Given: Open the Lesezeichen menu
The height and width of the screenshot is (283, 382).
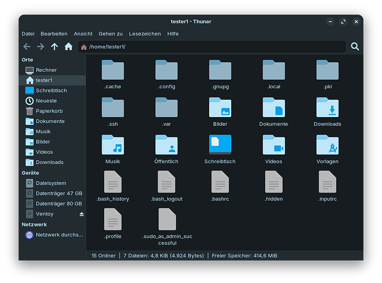Looking at the screenshot, I should 145,34.
